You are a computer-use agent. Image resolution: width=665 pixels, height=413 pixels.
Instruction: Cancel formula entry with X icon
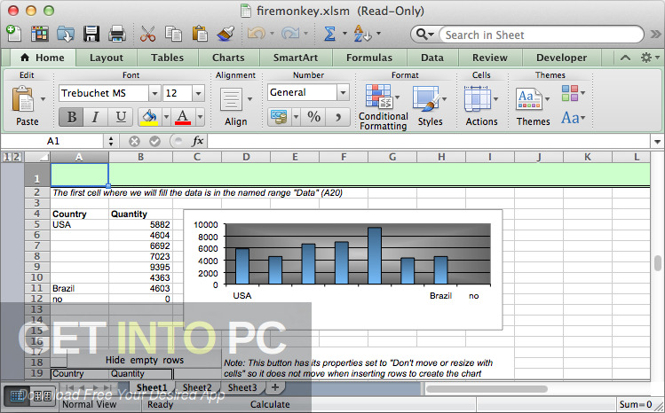point(134,141)
